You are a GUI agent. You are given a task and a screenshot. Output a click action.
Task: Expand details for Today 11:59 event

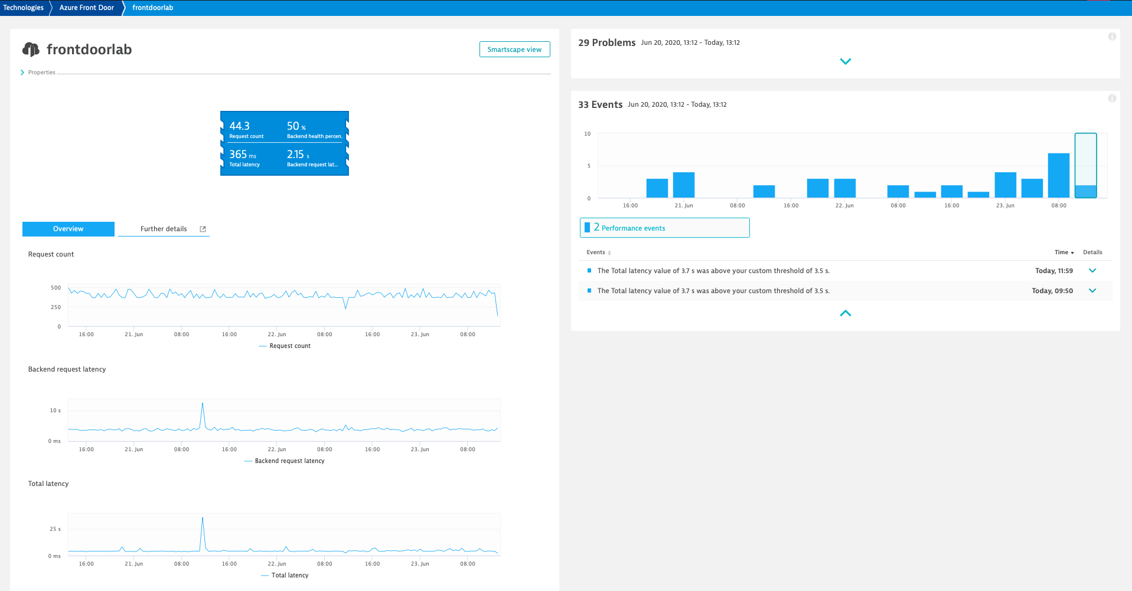(1092, 271)
